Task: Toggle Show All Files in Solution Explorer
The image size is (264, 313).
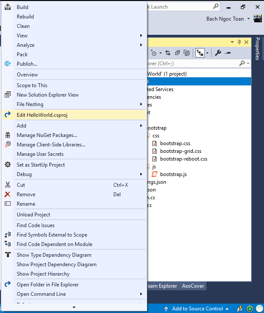Action: (x=187, y=53)
